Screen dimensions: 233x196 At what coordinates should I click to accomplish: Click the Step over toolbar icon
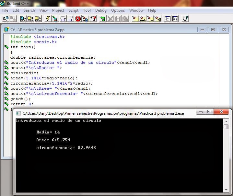click(x=63, y=19)
